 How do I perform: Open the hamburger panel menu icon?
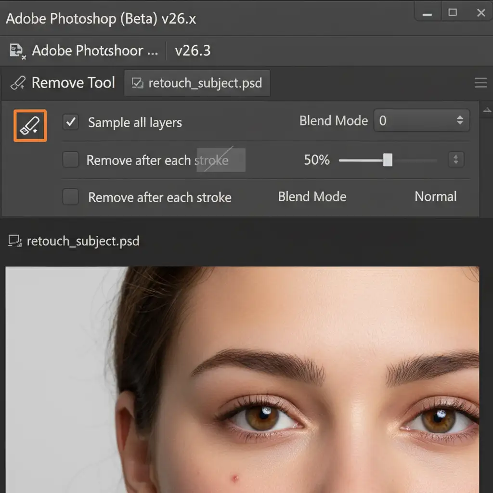[480, 83]
